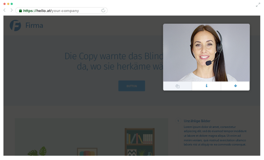Viewport: 264px width, 160px height.
Task: Click the bookshelf illustration
Action: pos(140,142)
